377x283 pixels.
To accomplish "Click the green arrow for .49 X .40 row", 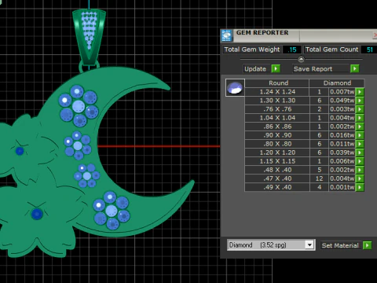I will tap(360, 187).
